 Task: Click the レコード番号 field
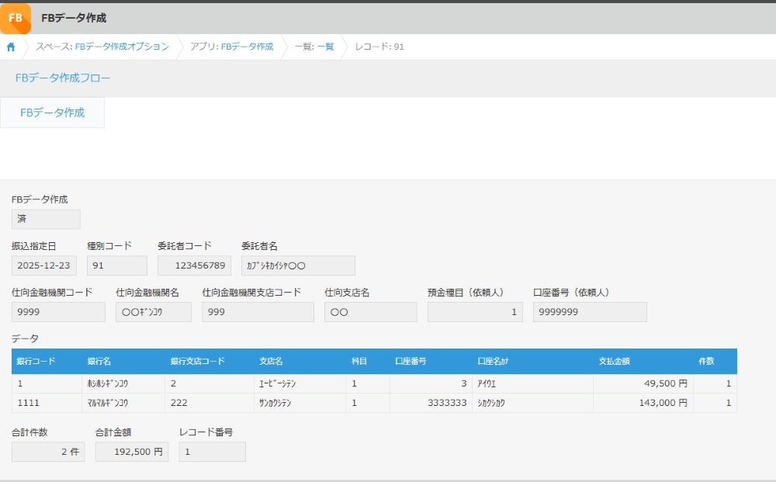click(x=213, y=452)
